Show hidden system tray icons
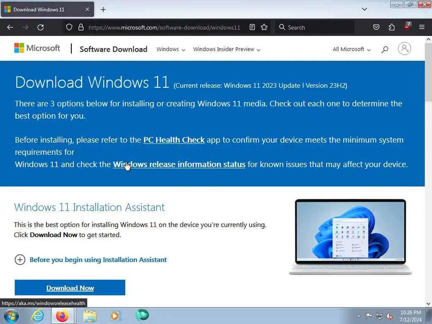 pyautogui.click(x=359, y=316)
